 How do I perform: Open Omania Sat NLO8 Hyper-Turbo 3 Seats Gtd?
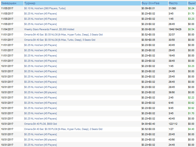63,35
